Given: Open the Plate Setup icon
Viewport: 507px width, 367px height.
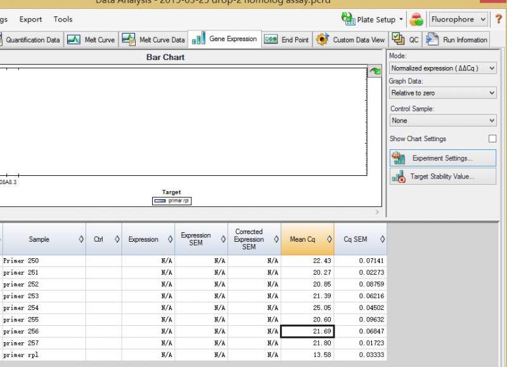Looking at the screenshot, I should 348,19.
